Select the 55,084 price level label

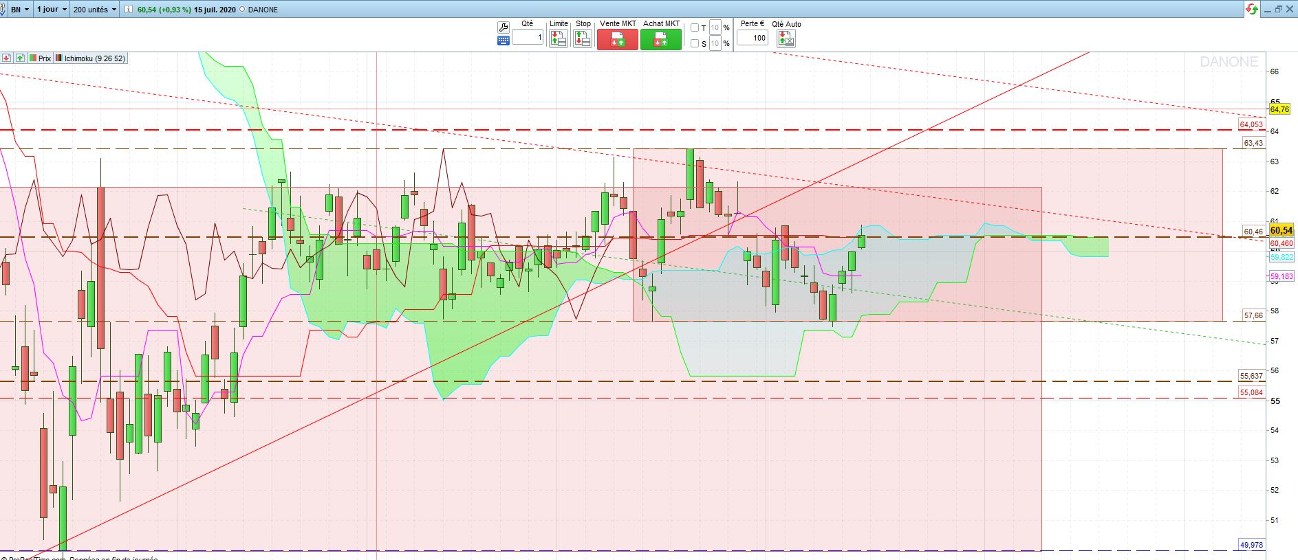coord(1251,392)
